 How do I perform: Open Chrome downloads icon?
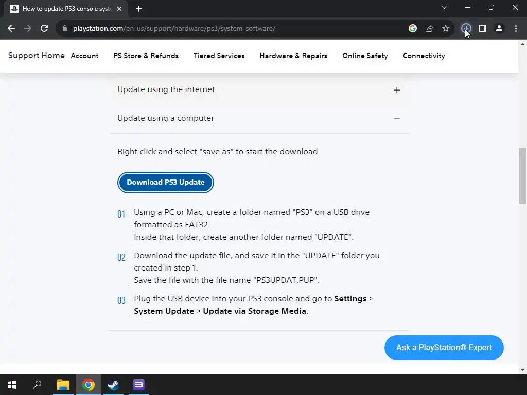coord(466,29)
